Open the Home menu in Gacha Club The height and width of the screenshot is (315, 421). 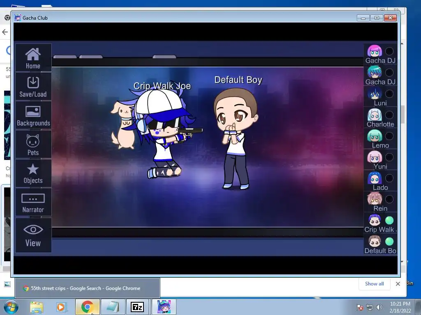33,58
